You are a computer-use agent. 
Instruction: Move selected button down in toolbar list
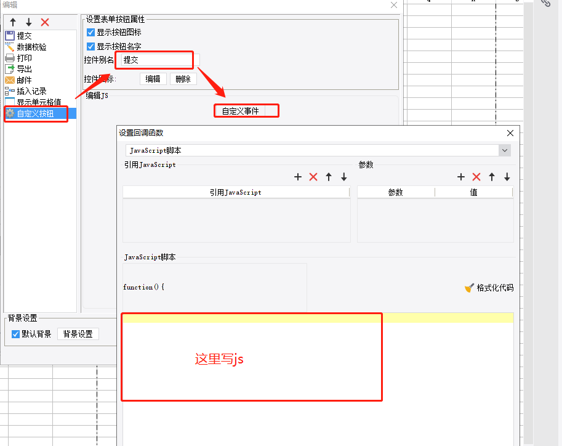pyautogui.click(x=29, y=22)
